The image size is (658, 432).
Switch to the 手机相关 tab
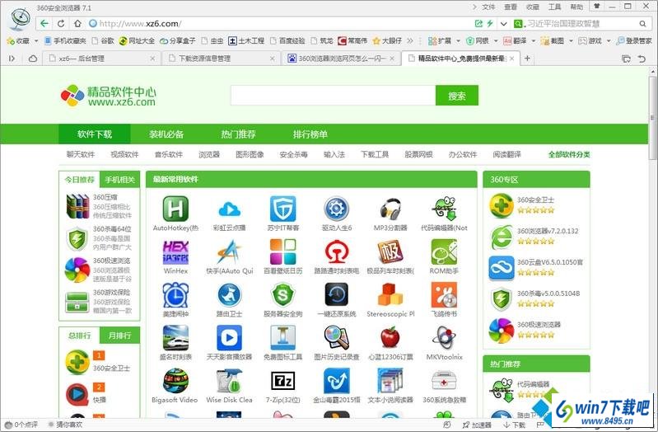point(119,179)
